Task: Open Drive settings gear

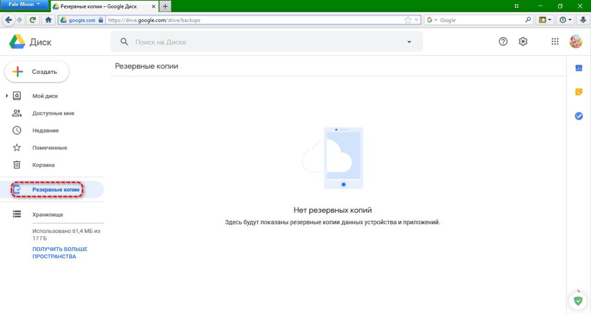Action: pos(523,41)
